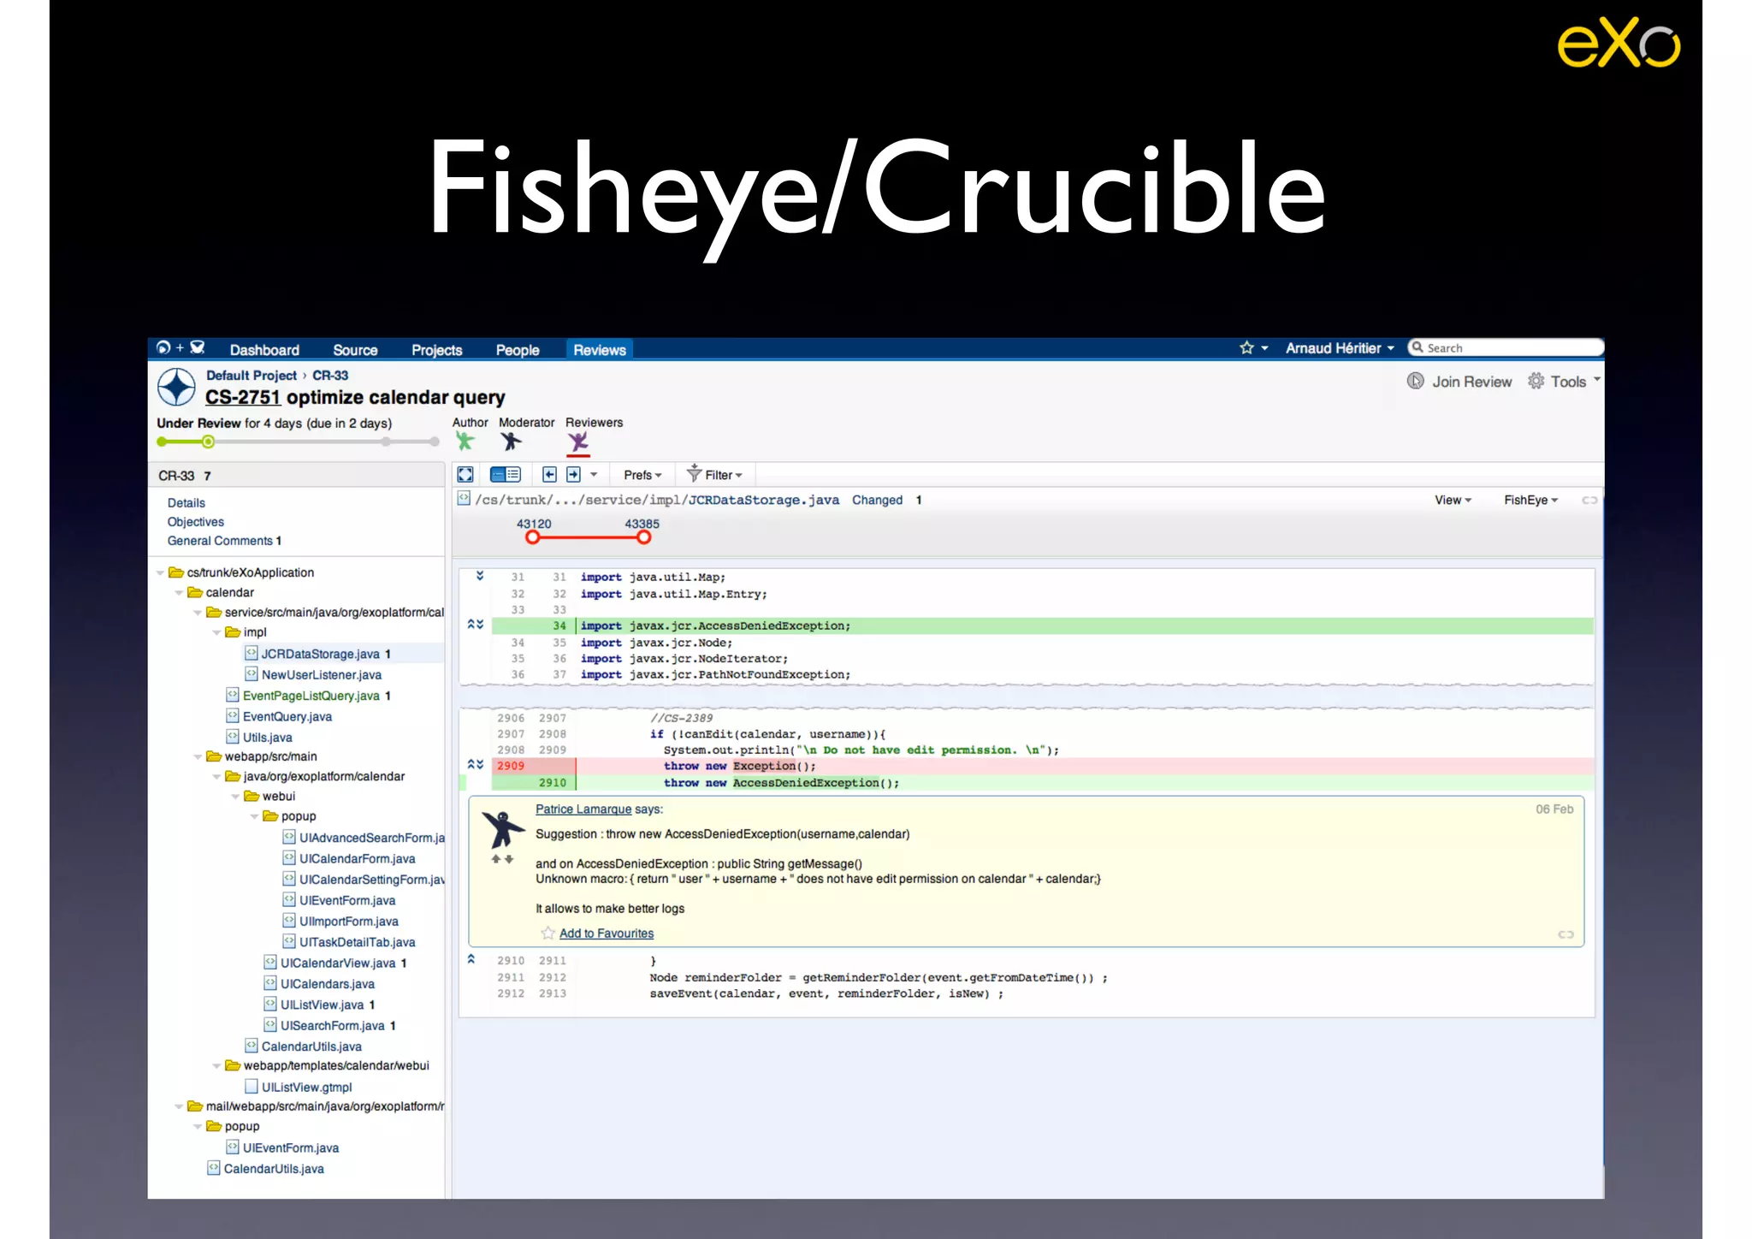
Task: Expand the context at line 34 import
Action: click(x=476, y=625)
